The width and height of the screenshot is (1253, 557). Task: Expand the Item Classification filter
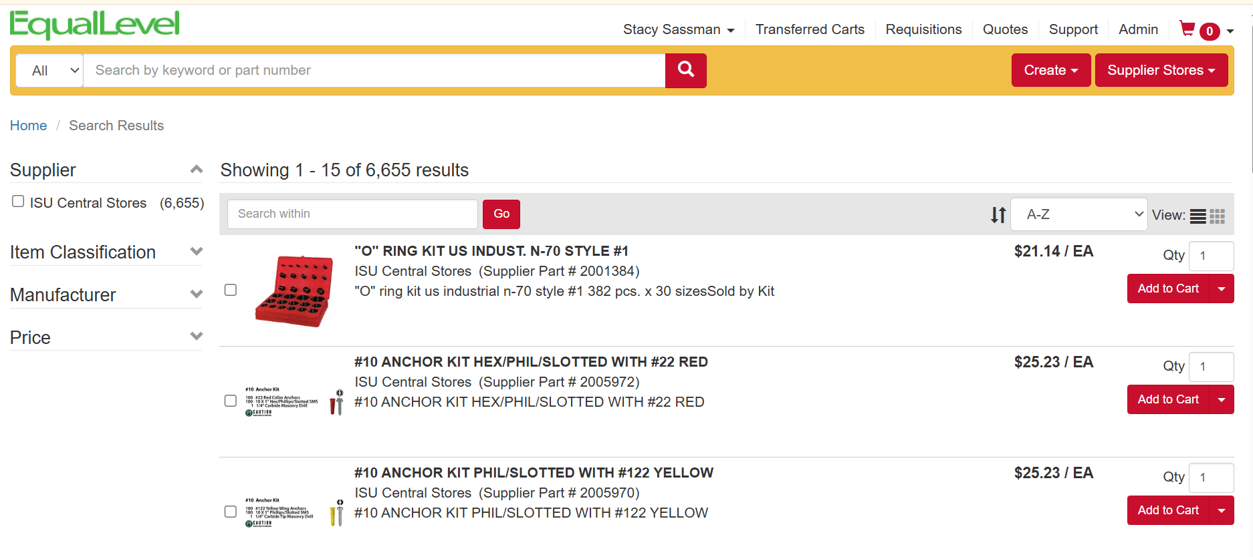[196, 252]
